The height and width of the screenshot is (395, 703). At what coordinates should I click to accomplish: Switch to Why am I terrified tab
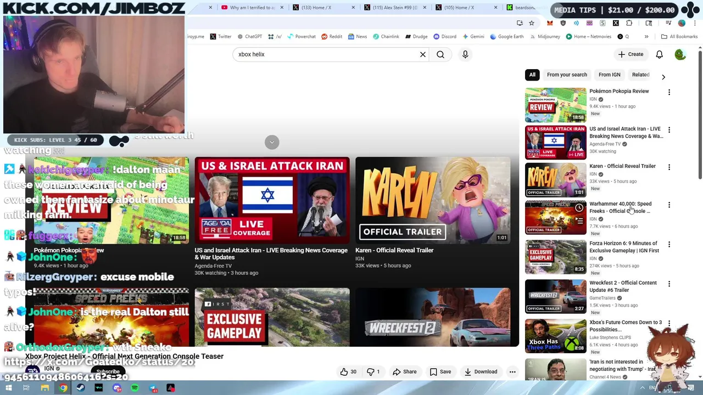[252, 8]
